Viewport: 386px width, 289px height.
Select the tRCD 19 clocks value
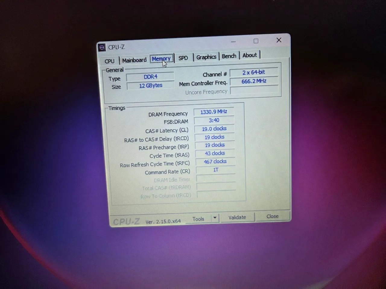tap(215, 137)
